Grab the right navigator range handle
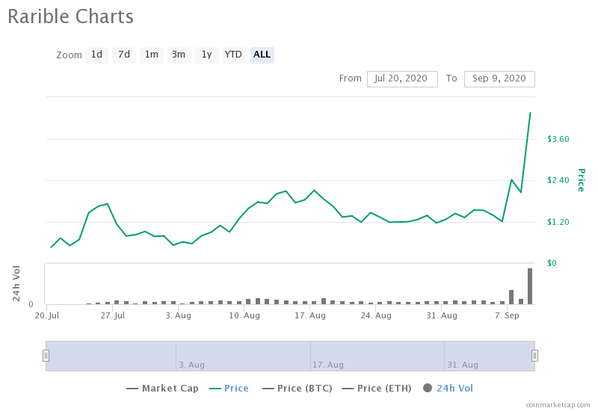598x411 pixels. coord(534,356)
